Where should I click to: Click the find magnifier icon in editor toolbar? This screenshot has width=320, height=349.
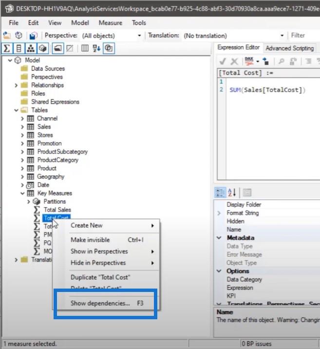tap(281, 61)
